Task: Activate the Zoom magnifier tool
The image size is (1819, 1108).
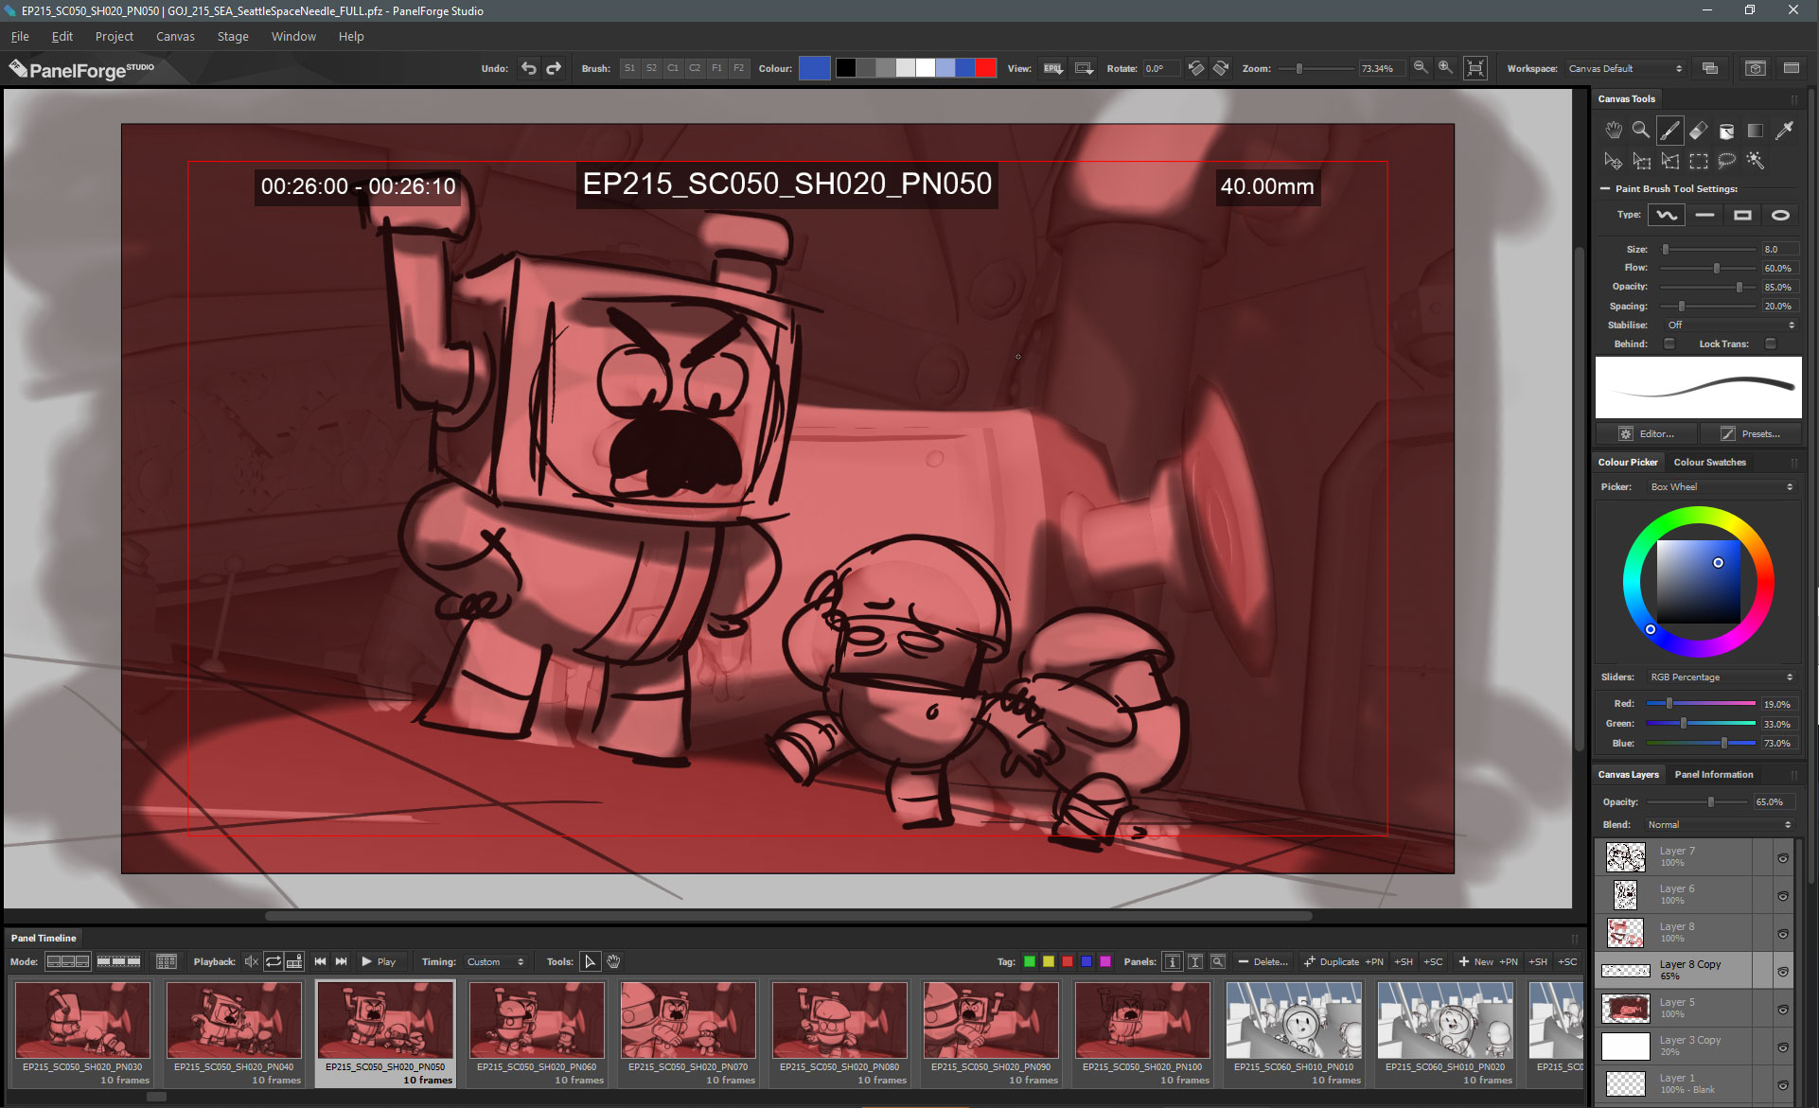Action: 1640,130
